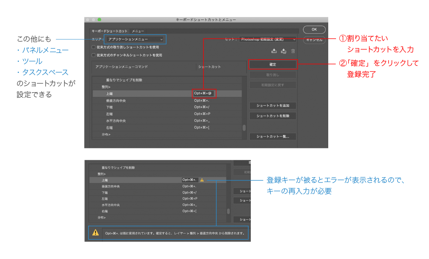Select the 水平方向中央 row in the lower list
This screenshot has width=429, height=259.
point(158,205)
